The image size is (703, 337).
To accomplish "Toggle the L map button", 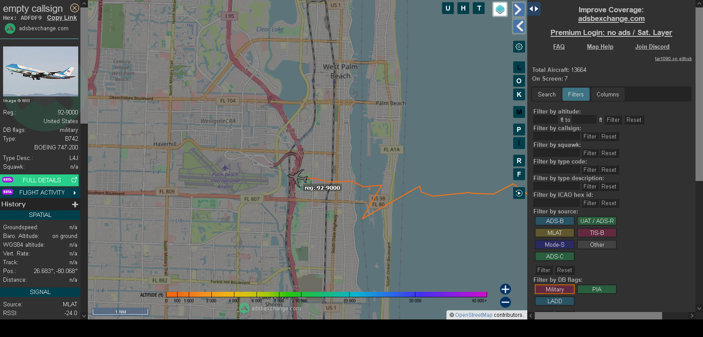I will tap(519, 67).
